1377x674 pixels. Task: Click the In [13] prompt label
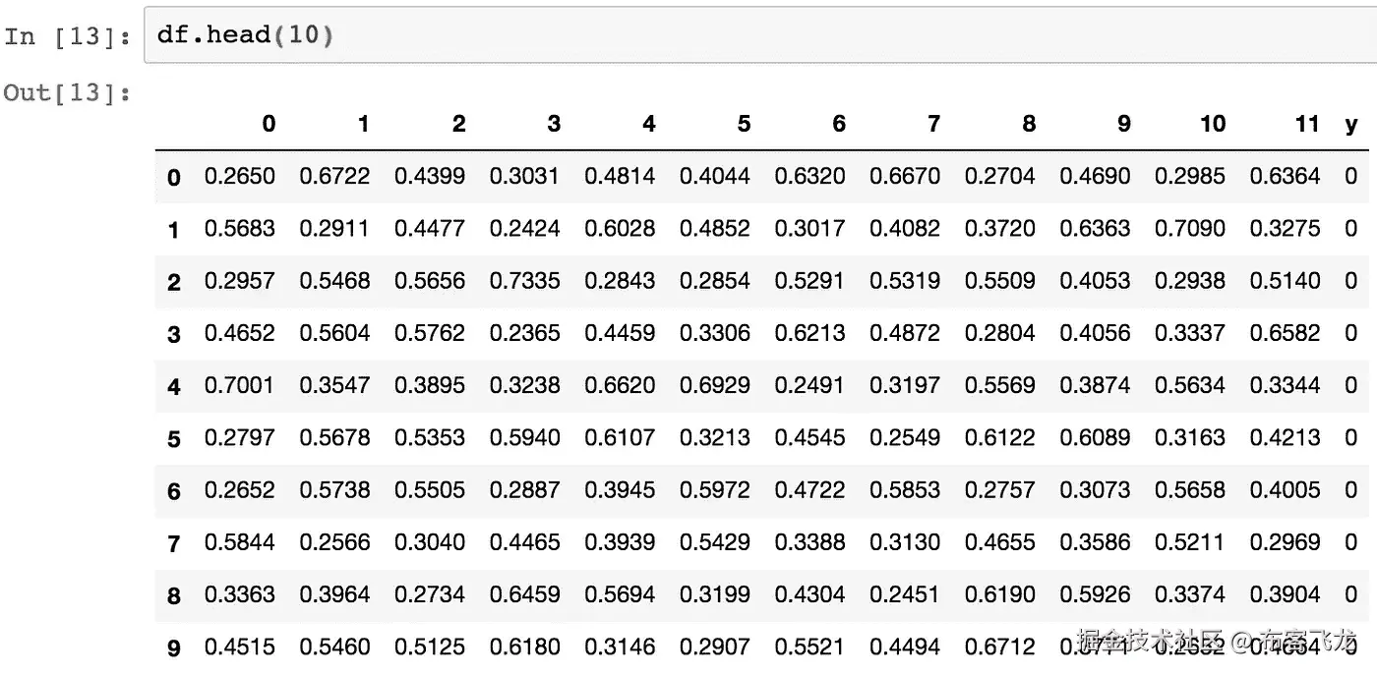click(x=67, y=36)
